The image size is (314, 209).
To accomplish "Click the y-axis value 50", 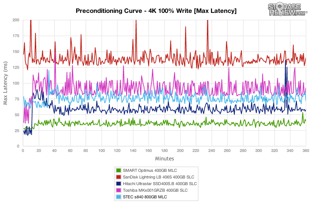I will 17,115.
